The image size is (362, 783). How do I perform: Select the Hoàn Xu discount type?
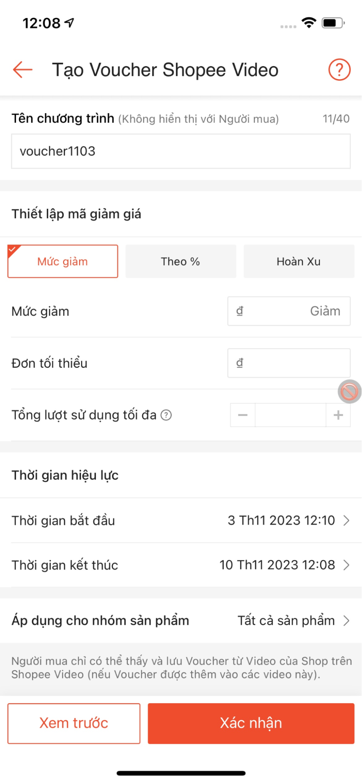299,261
